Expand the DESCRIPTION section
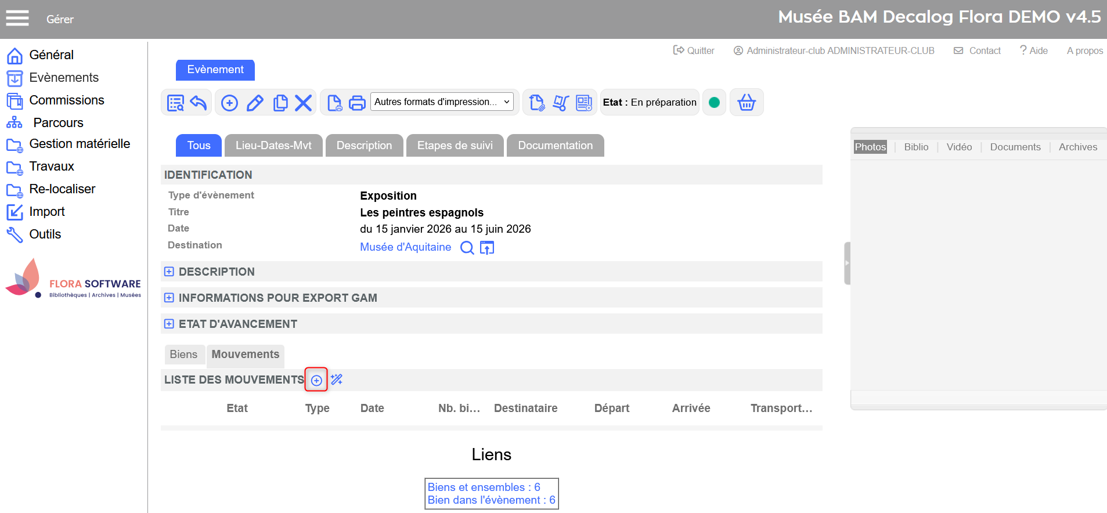1107x513 pixels. coord(169,272)
